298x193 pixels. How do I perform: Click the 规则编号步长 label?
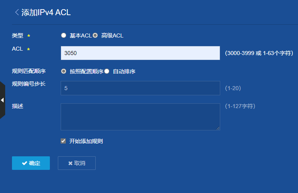[29, 84]
